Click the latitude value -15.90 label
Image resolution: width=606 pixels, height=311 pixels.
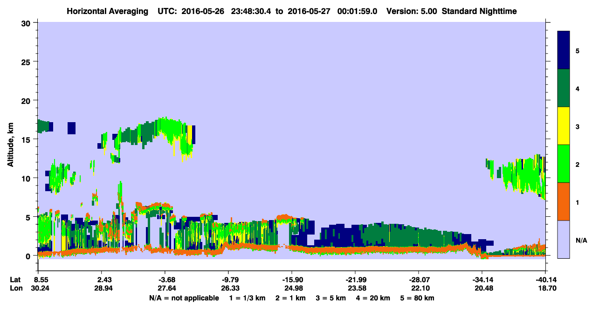point(292,279)
